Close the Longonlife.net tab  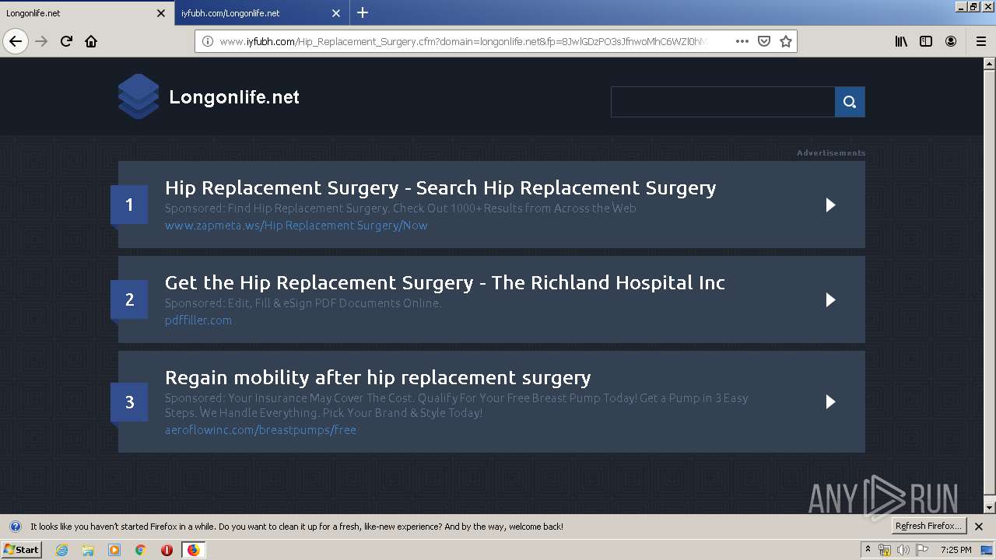(x=161, y=13)
